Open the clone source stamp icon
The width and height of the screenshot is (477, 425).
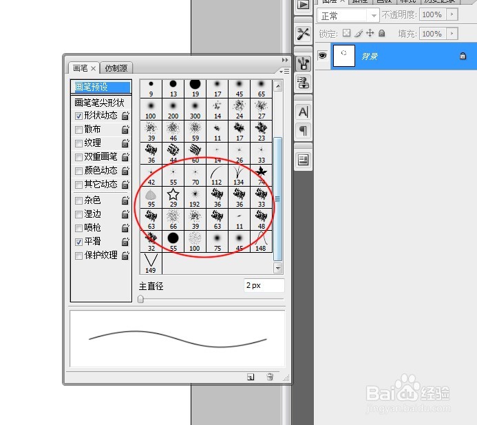coord(304,83)
